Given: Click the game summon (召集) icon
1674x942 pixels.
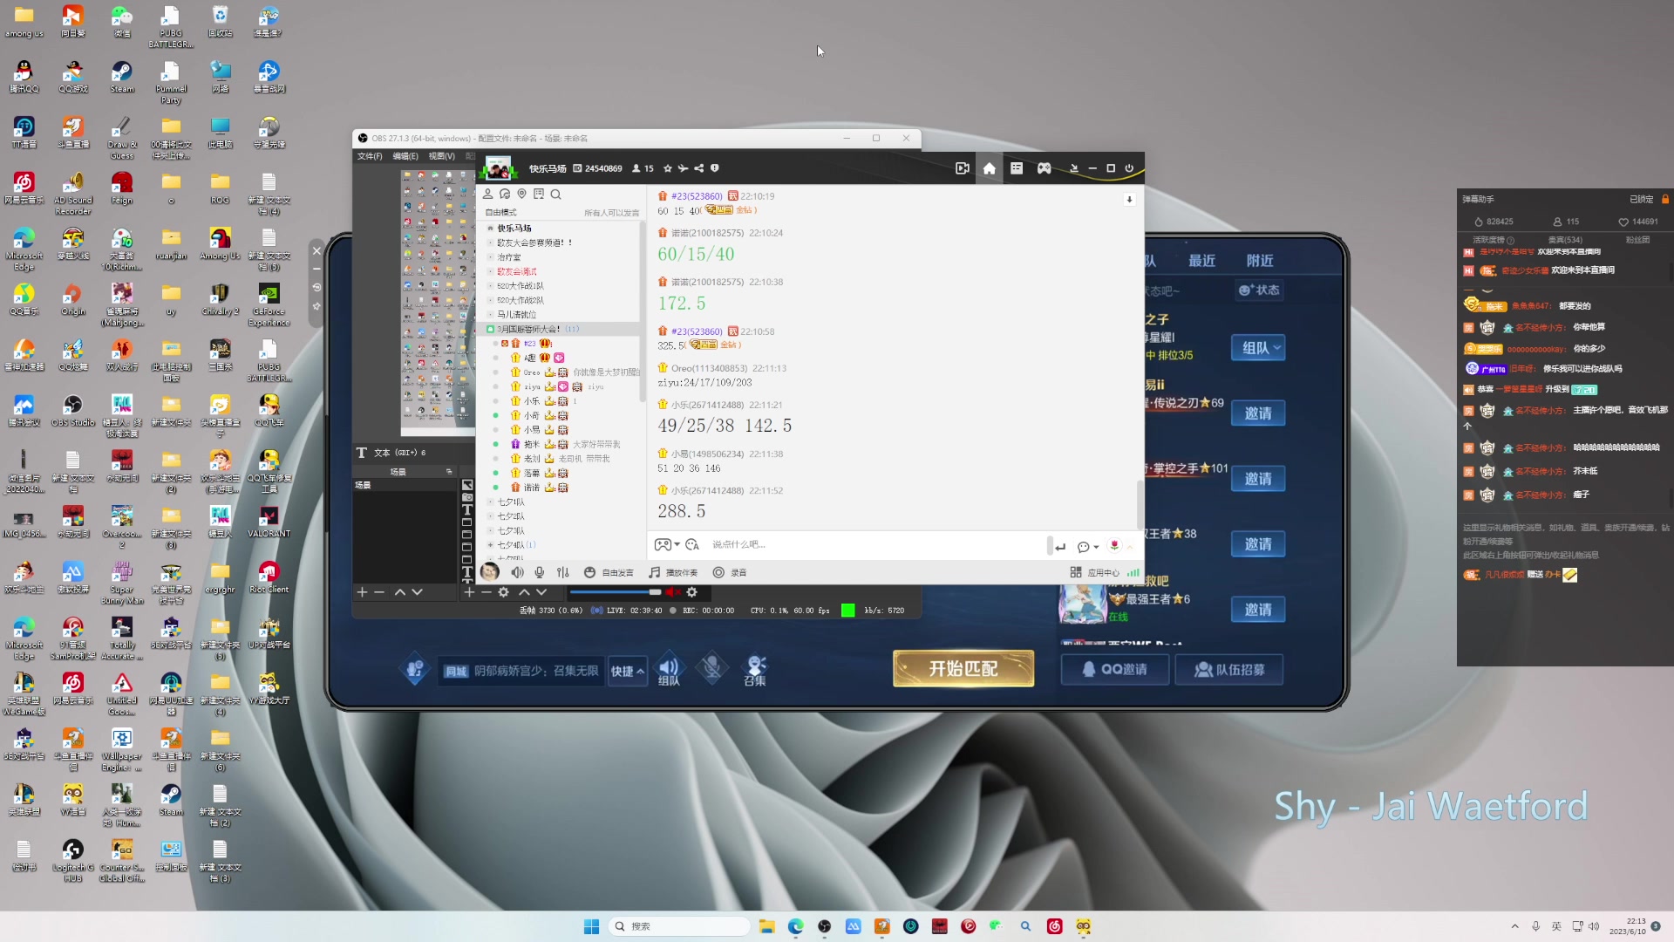Looking at the screenshot, I should (755, 670).
